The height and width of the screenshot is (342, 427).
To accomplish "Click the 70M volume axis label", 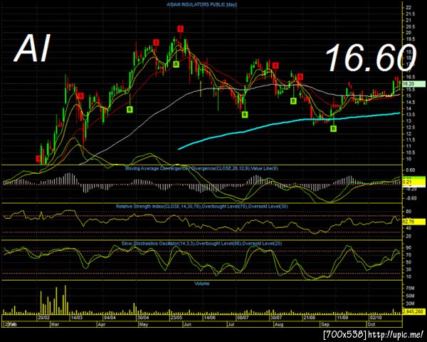I will coord(410,288).
